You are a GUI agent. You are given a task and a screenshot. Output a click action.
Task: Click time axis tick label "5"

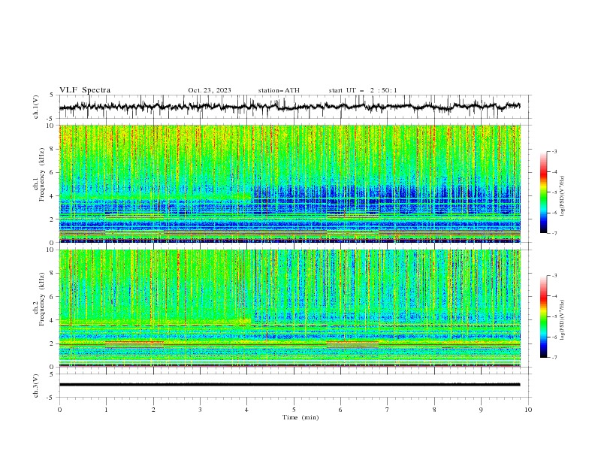click(294, 410)
